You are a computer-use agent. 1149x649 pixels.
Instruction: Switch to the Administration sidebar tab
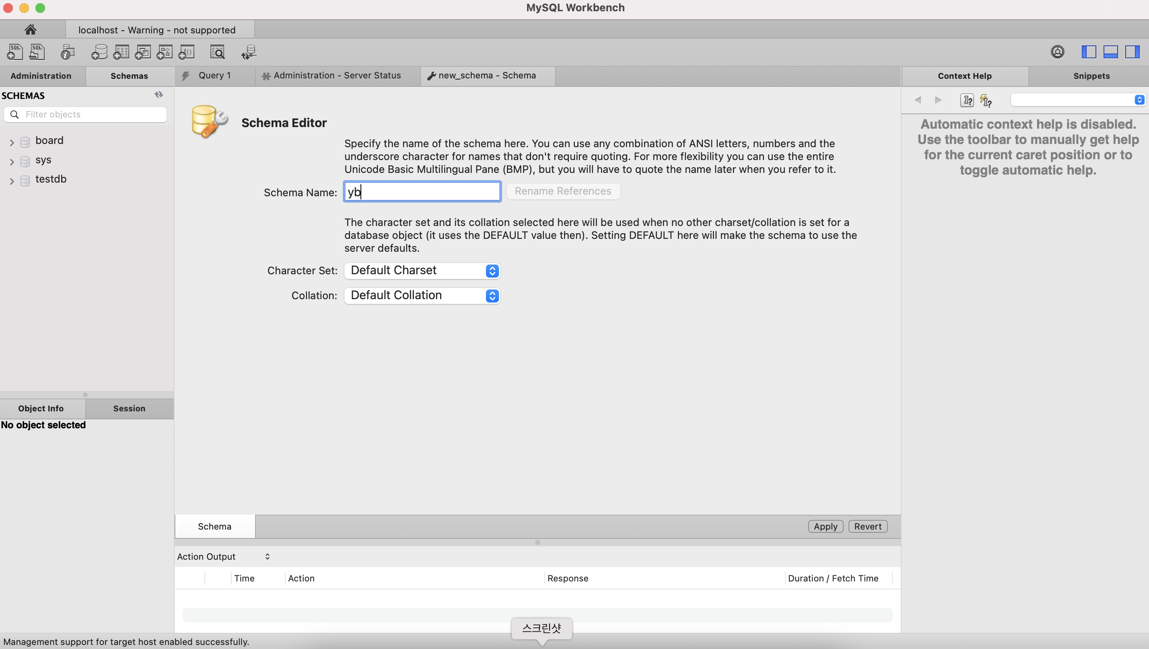41,76
